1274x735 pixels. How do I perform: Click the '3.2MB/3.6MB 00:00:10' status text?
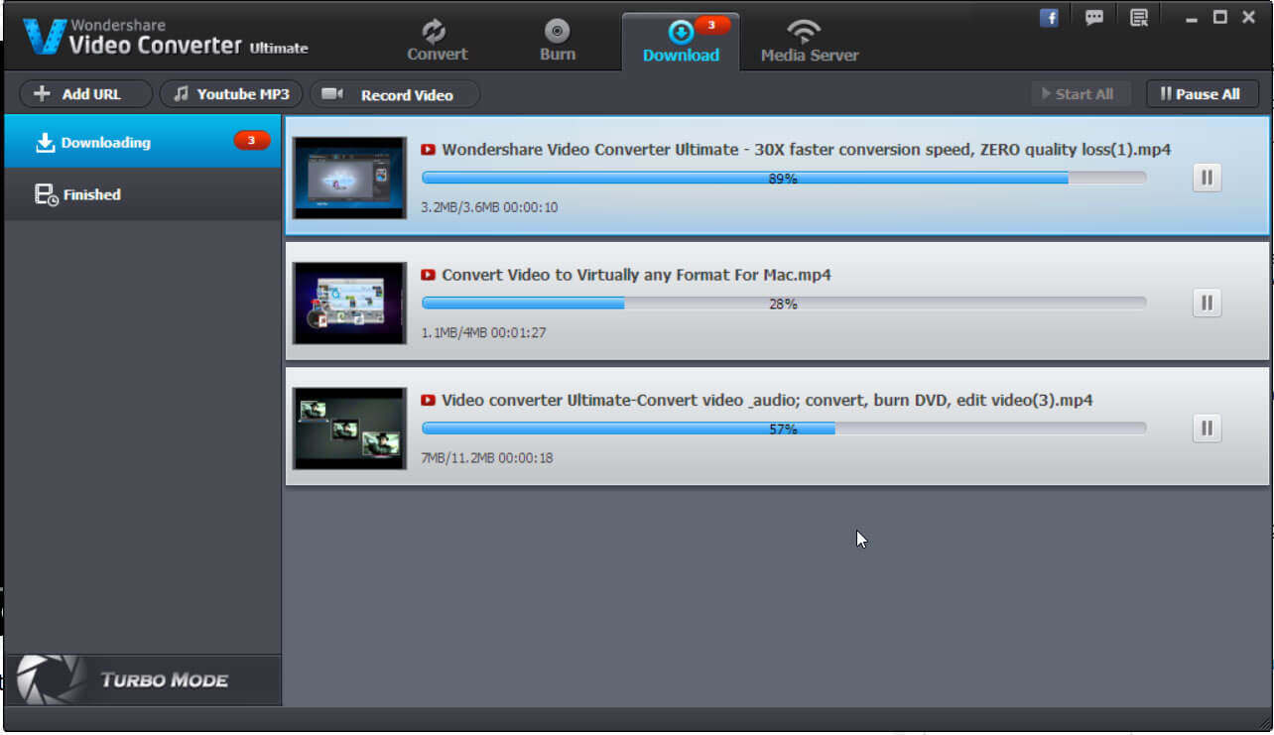(x=489, y=207)
